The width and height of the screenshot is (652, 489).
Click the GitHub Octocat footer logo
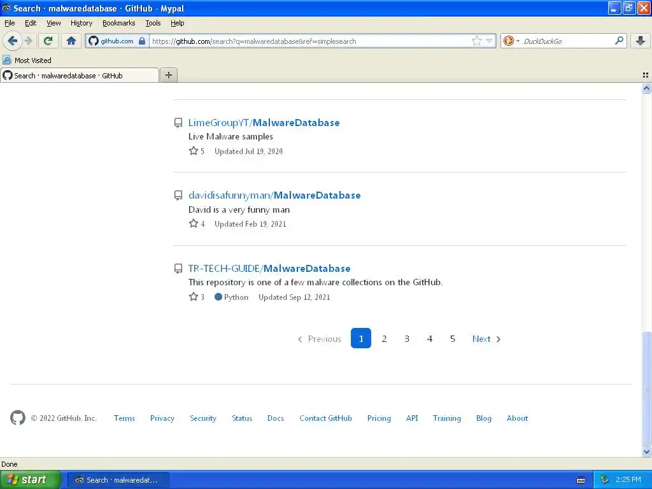coord(17,418)
